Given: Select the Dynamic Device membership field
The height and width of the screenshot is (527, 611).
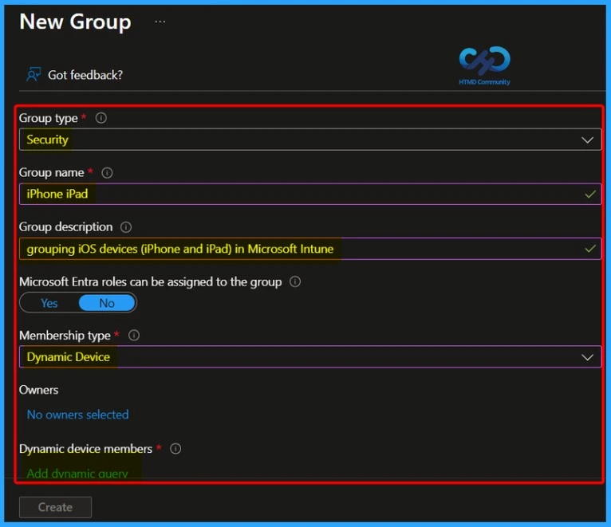Looking at the screenshot, I should coord(310,357).
